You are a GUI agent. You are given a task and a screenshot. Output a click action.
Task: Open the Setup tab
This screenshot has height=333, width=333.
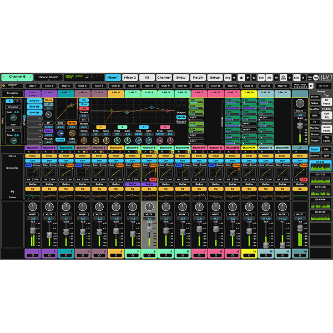(215, 78)
